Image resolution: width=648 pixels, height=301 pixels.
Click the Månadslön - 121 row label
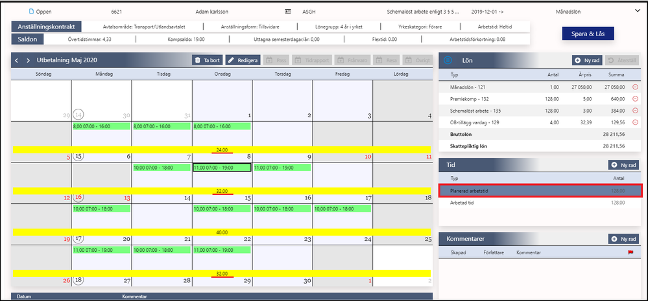(x=468, y=87)
